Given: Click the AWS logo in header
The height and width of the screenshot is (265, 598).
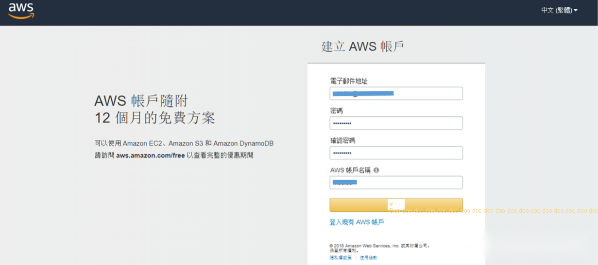Looking at the screenshot, I should tap(21, 11).
